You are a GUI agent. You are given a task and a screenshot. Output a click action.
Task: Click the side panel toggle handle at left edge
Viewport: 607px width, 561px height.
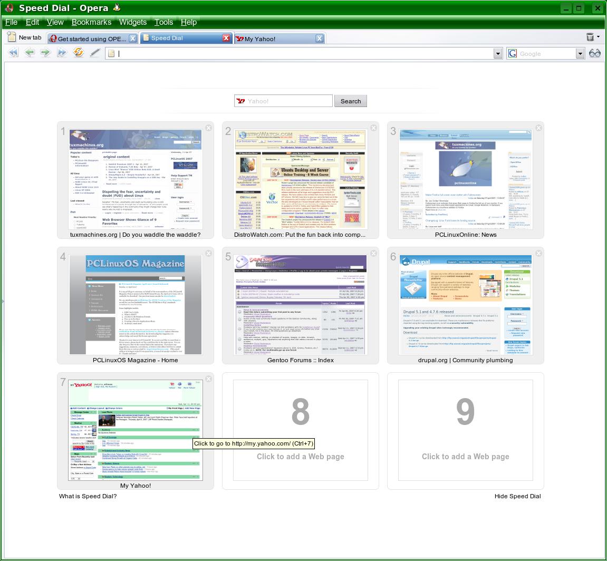tap(3, 301)
